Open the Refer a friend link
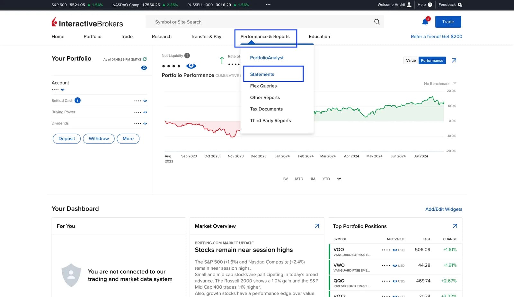Image resolution: width=514 pixels, height=297 pixels. pos(437,37)
